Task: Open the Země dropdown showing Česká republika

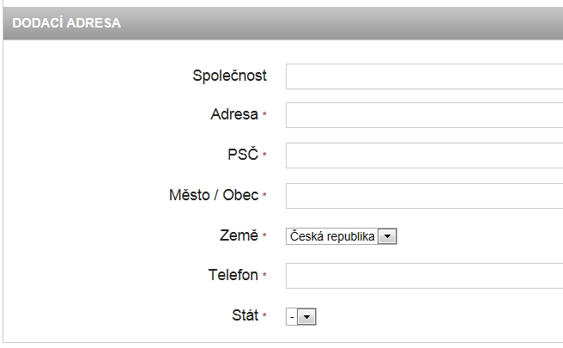Action: (x=341, y=236)
